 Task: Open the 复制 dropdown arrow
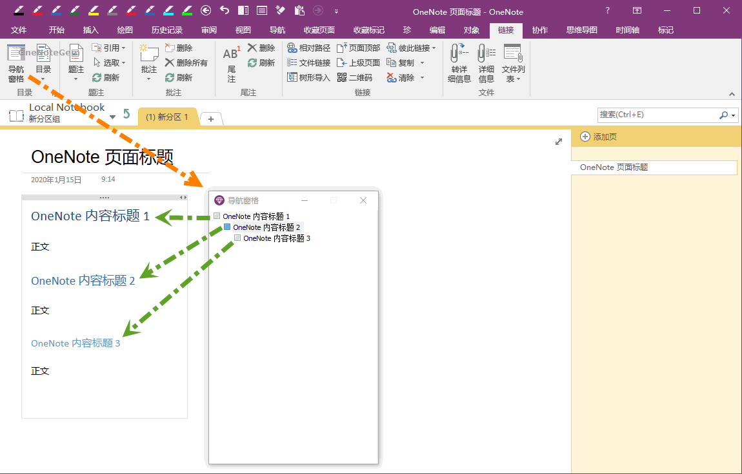click(x=422, y=62)
